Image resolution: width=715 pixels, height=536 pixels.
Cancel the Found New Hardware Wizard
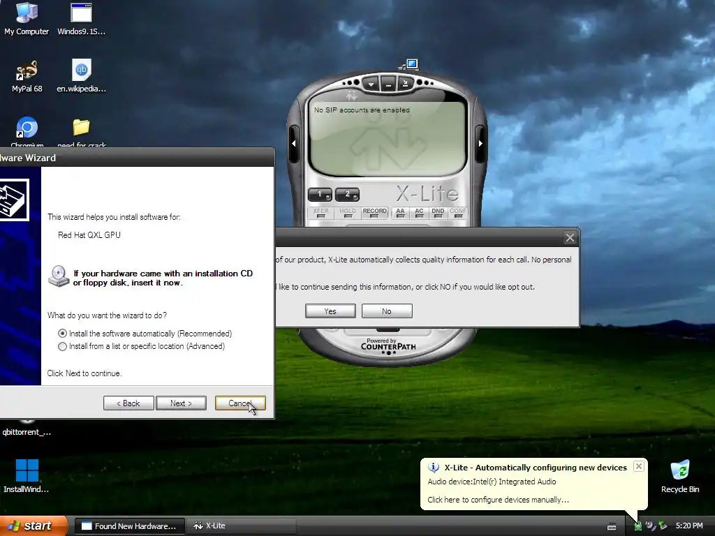(240, 403)
